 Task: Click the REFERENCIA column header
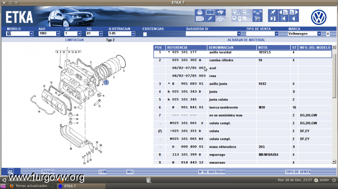tap(186, 48)
